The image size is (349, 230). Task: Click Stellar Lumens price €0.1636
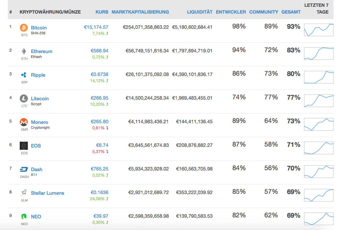coord(100,192)
